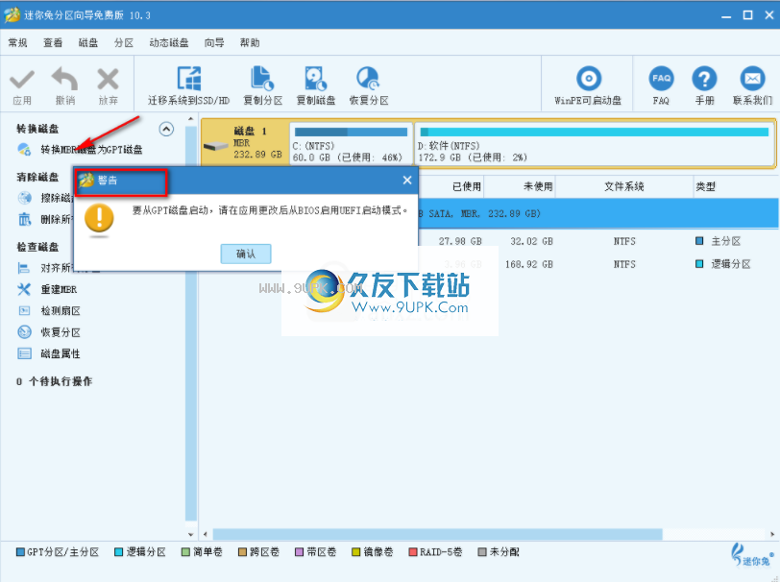Click the GPT分区/主分区 legend swatch

[x=20, y=552]
